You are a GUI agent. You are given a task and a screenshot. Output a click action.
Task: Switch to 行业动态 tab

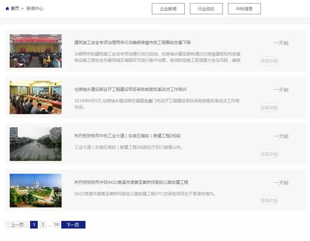[206, 9]
